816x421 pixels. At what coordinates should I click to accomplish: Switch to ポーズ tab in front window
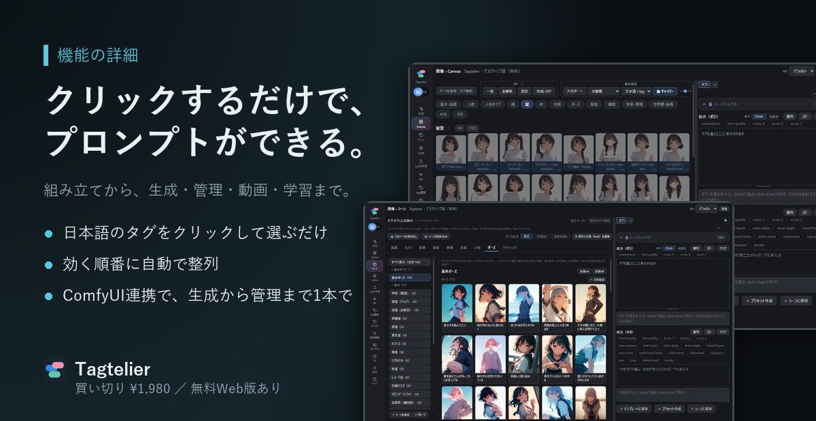[491, 248]
